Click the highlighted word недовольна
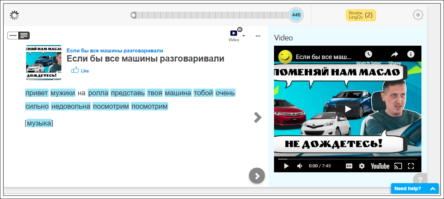444x199 pixels. coord(71,106)
